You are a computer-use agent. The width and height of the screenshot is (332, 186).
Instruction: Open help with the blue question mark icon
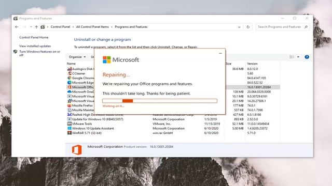coord(307,57)
